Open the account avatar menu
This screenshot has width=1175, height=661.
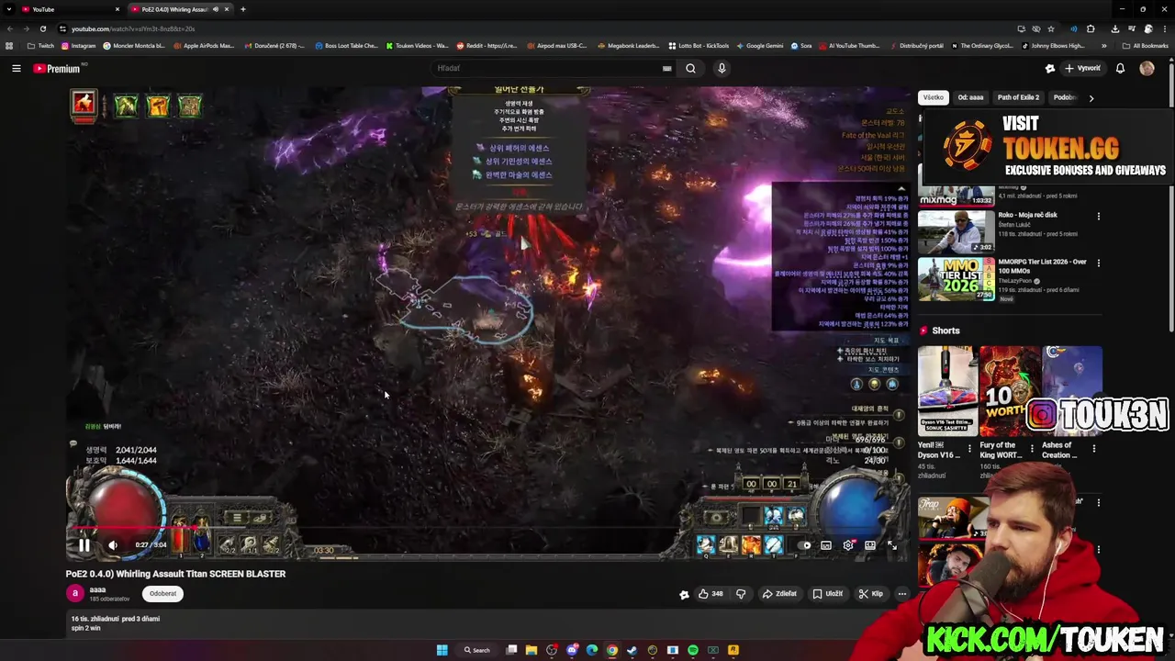pos(1147,68)
